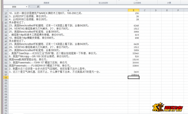Select column F header

pos(178,10)
